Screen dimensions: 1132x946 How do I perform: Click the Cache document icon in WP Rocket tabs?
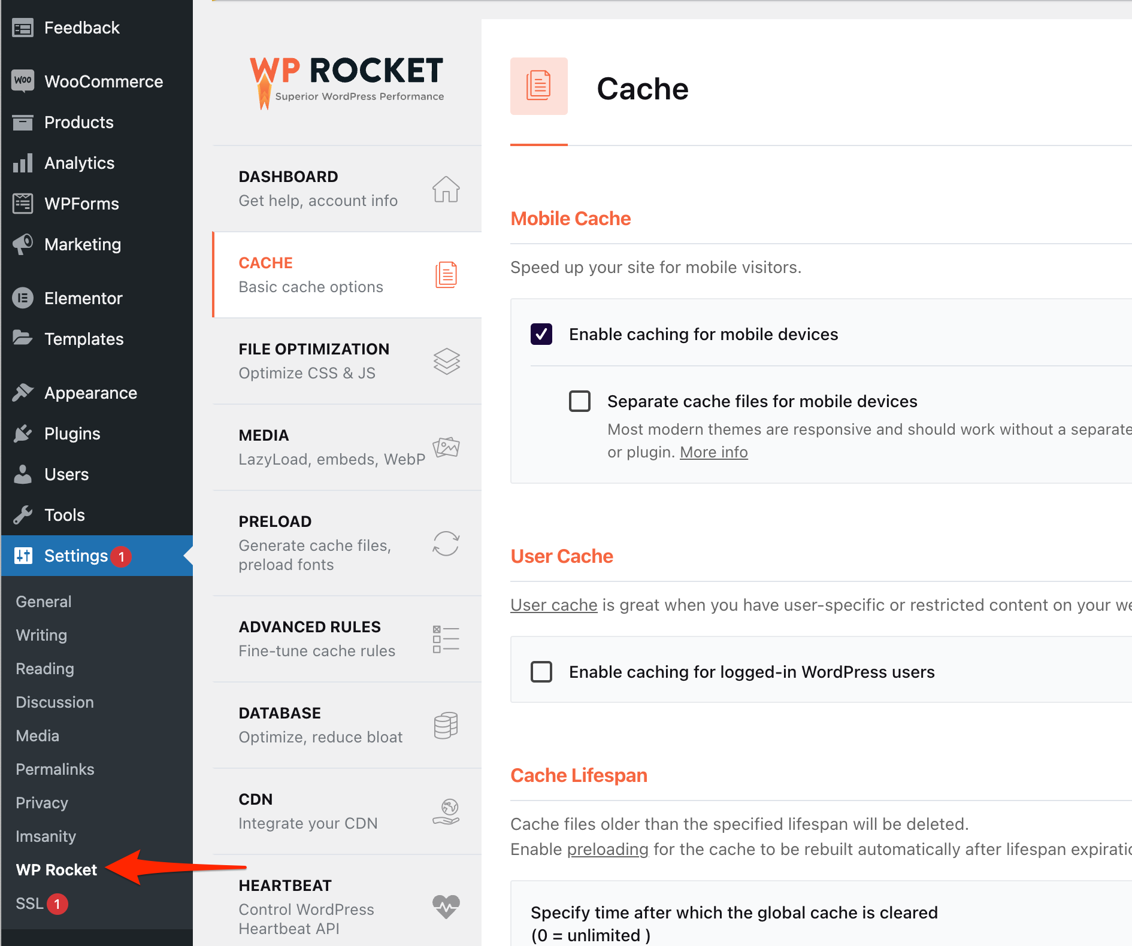(446, 275)
